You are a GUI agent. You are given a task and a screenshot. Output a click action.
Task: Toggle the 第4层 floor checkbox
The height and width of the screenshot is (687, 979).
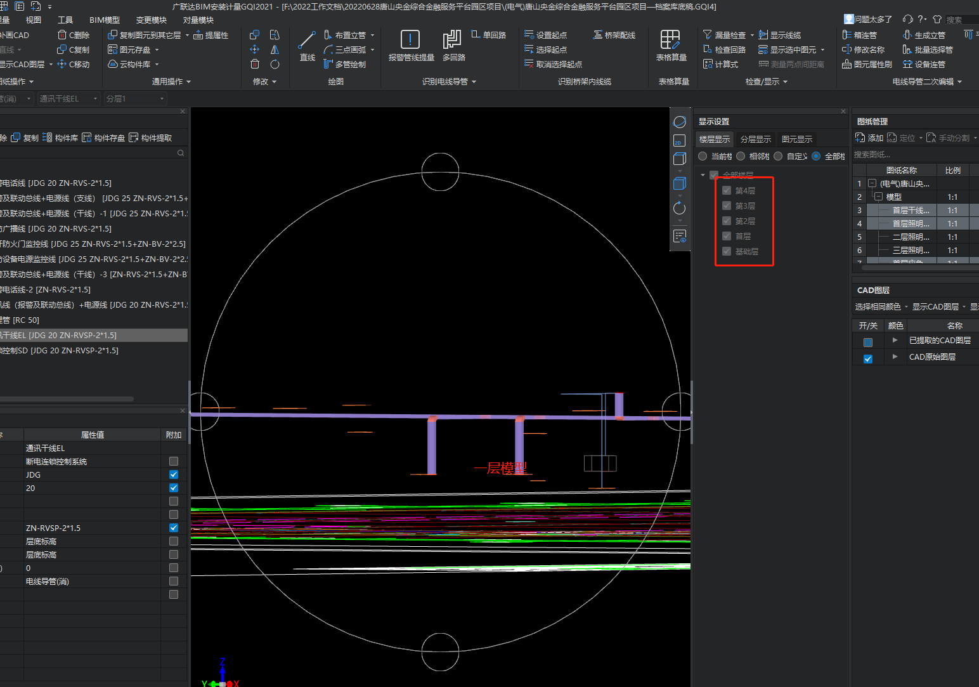coord(727,190)
